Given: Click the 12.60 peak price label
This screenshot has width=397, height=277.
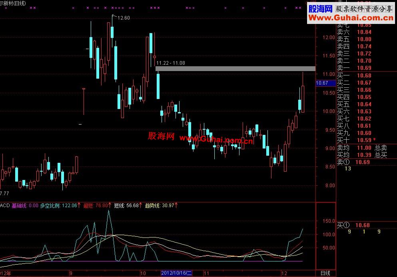Looking at the screenshot, I should [124, 18].
